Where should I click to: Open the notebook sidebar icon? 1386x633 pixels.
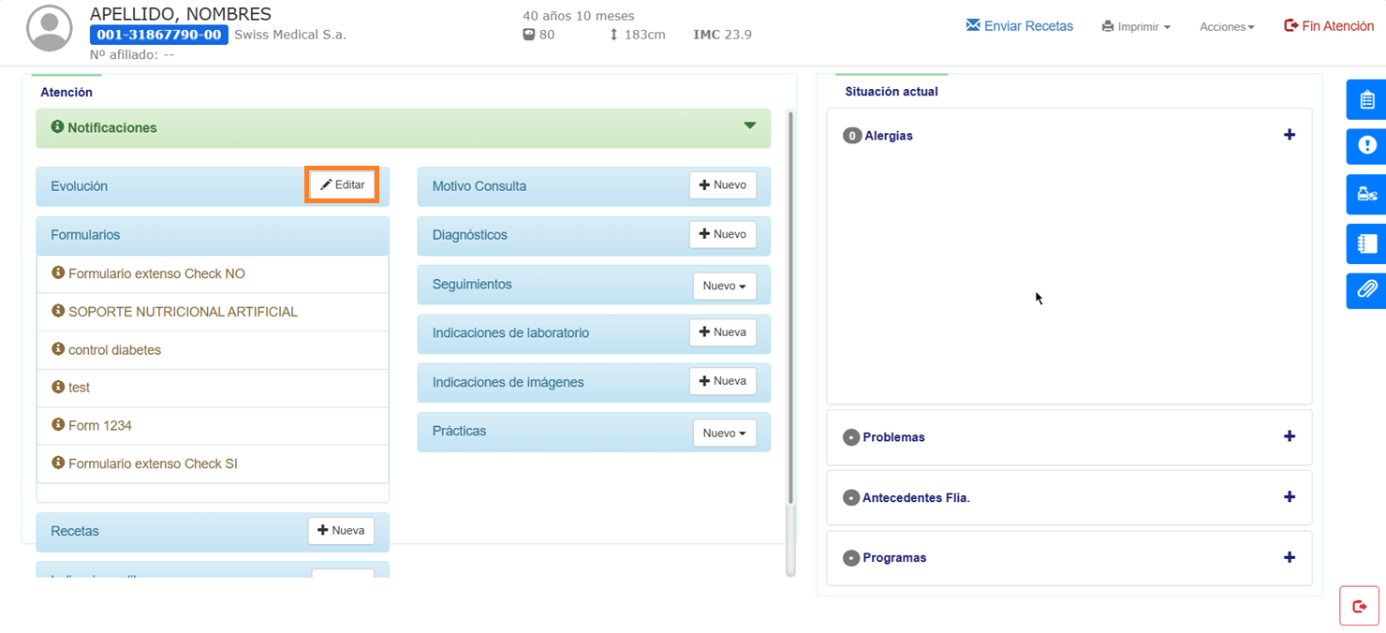pos(1366,243)
